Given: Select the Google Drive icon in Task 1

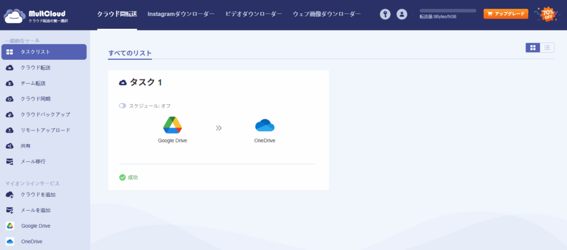Looking at the screenshot, I should pos(172,125).
